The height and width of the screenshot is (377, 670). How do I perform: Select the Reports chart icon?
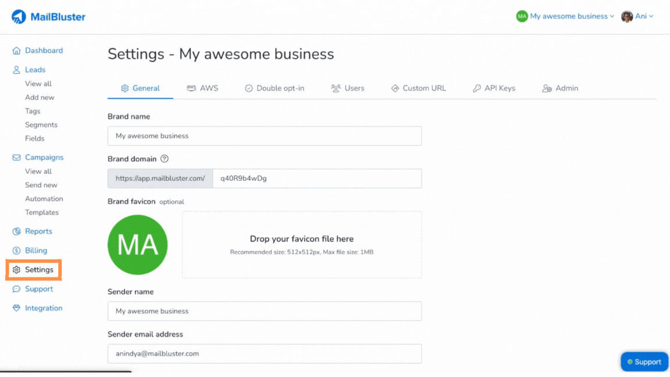16,231
